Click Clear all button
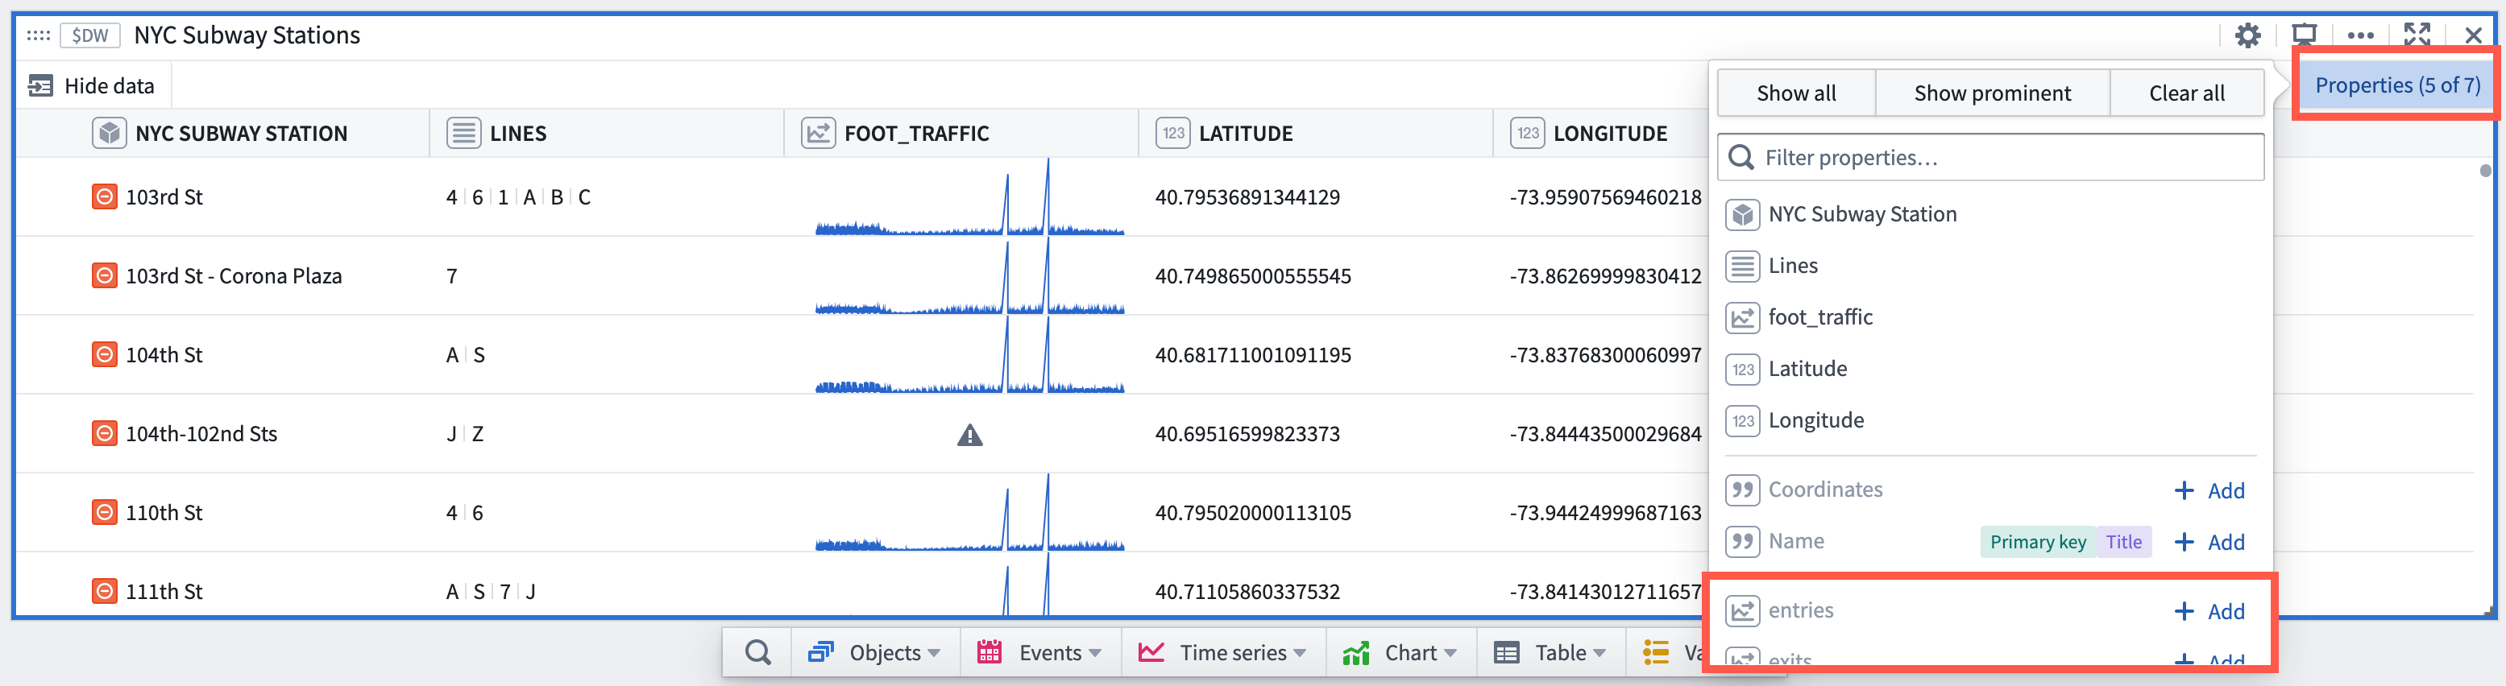 [x=2186, y=93]
